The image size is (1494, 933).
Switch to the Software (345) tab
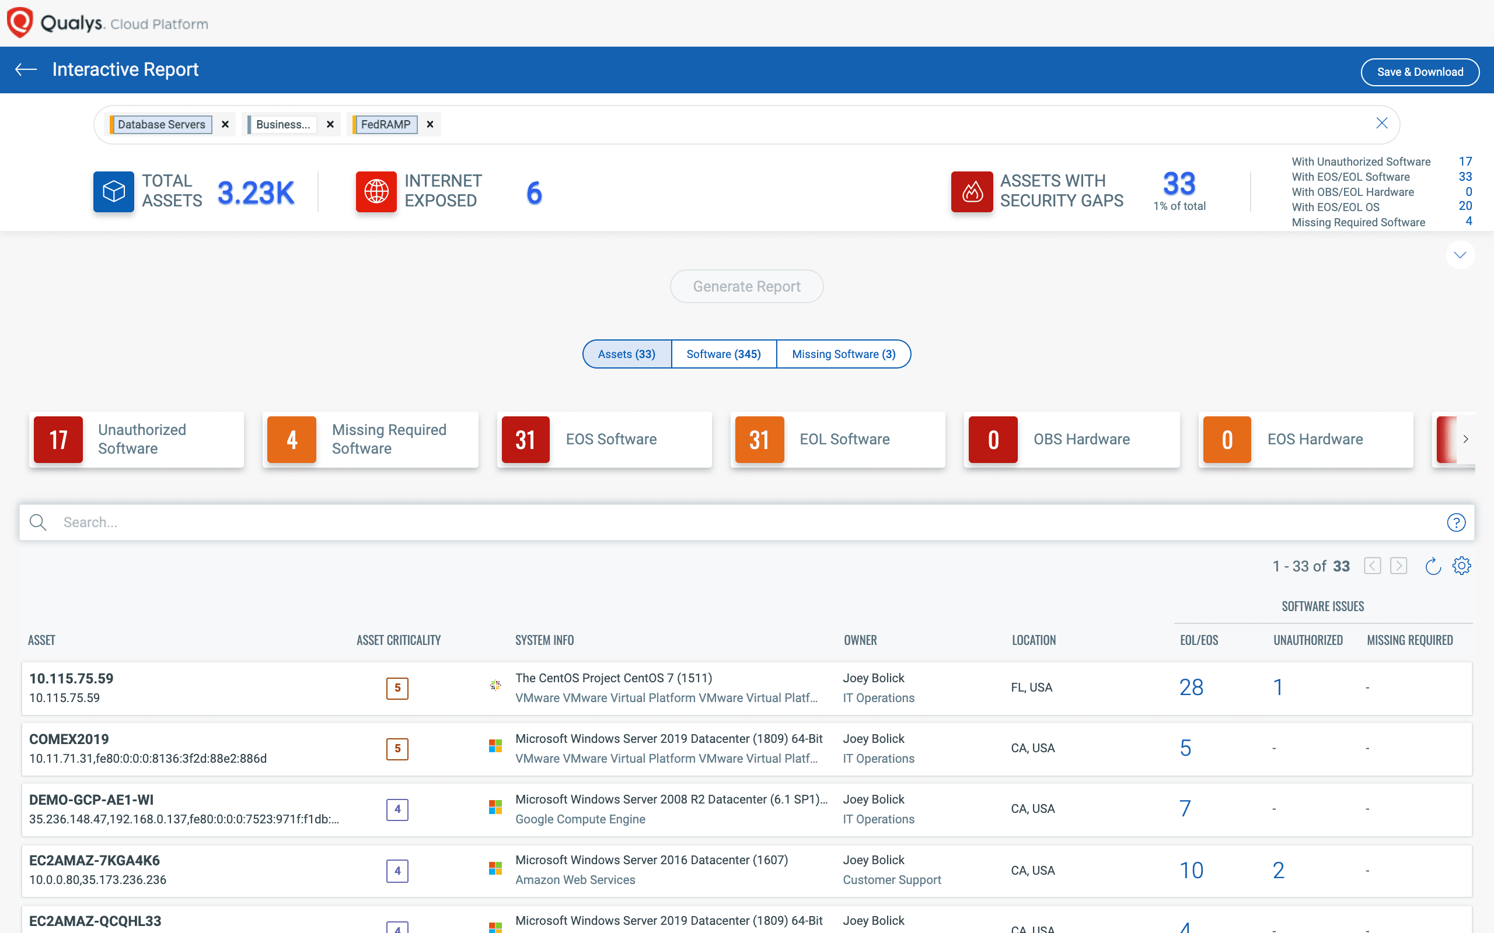click(724, 354)
